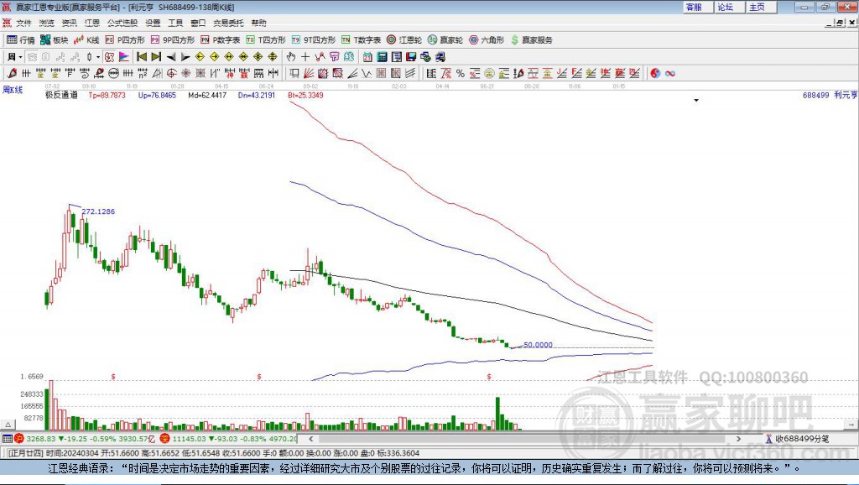Open the calculator icon
The width and height of the screenshot is (859, 485).
coord(382,57)
